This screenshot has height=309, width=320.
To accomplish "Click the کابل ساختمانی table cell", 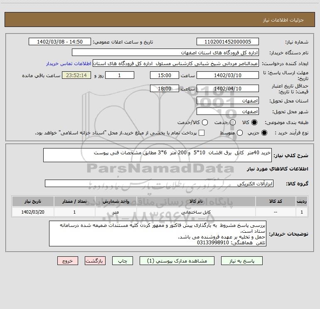I will pos(196,212).
